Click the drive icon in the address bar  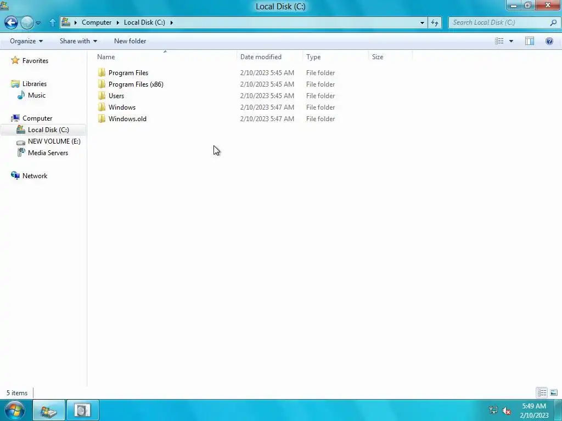[66, 22]
